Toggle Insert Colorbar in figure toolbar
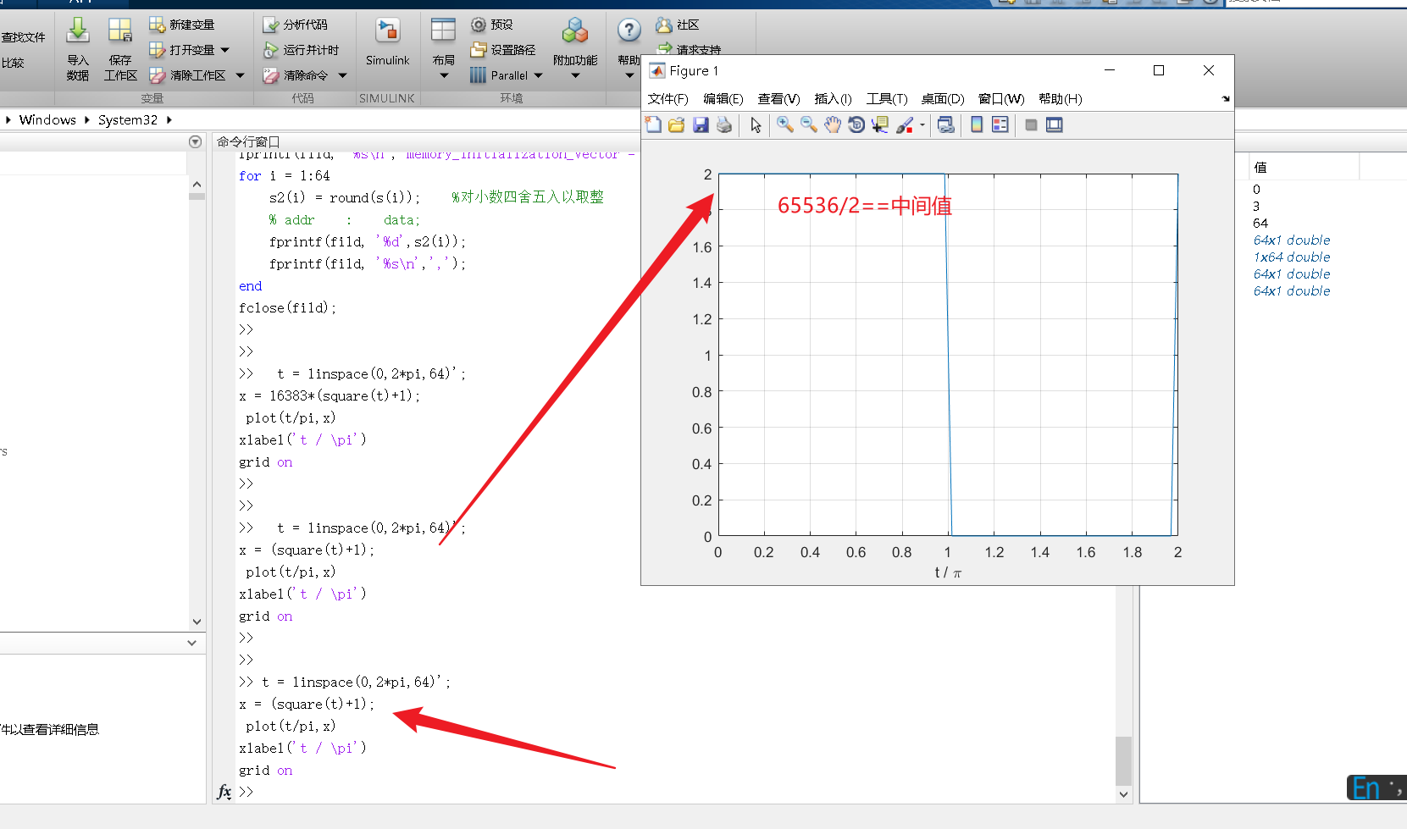Image resolution: width=1407 pixels, height=829 pixels. coord(977,124)
